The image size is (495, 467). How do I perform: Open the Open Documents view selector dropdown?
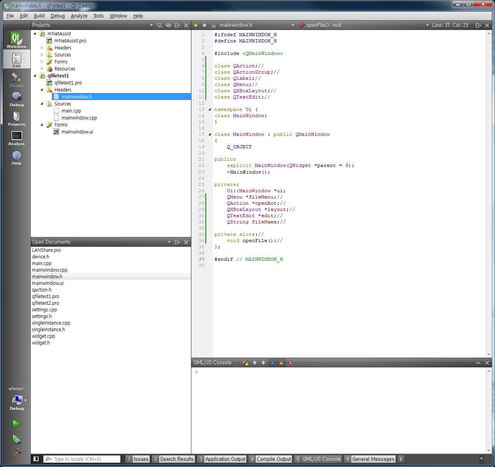[x=102, y=242]
